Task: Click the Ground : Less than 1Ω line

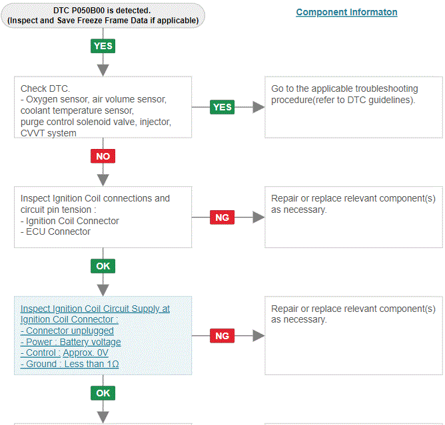Action: tap(69, 364)
